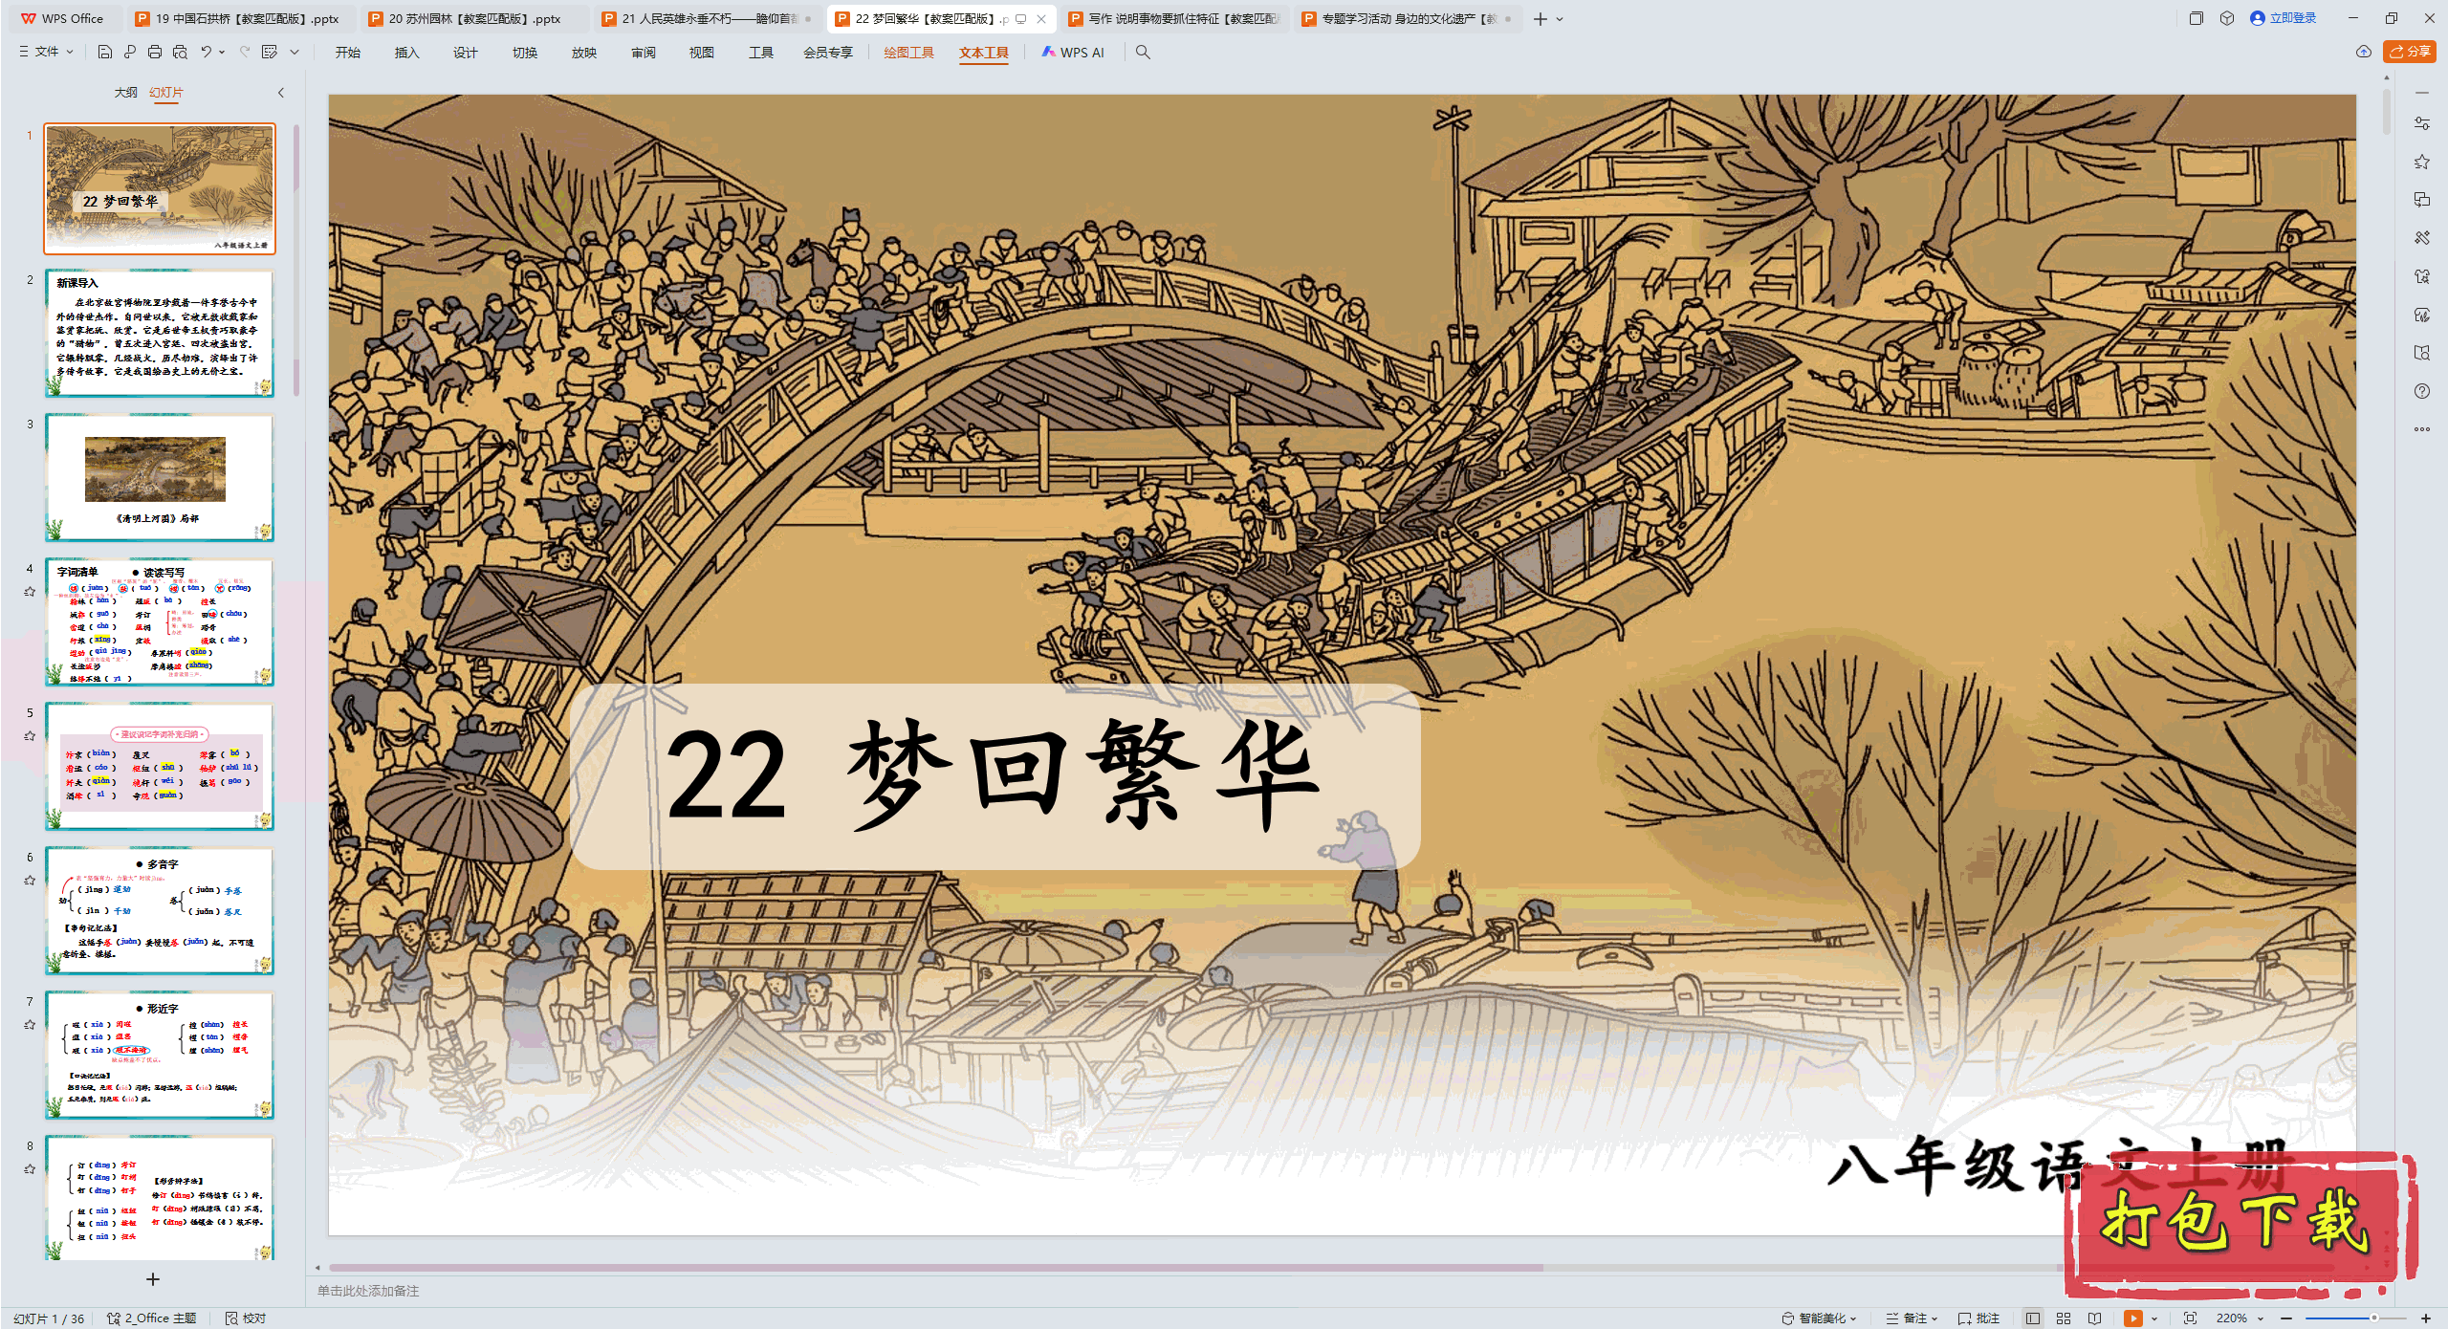Open the settings sliders icon in right sidebar
The image size is (2448, 1329).
coord(2422,123)
